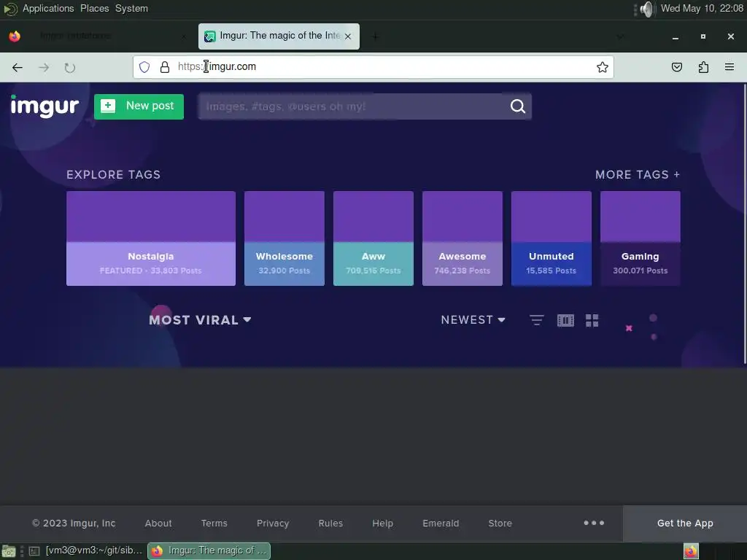Switch to grid layout view icon
Screen dimensions: 747x560
coord(592,321)
